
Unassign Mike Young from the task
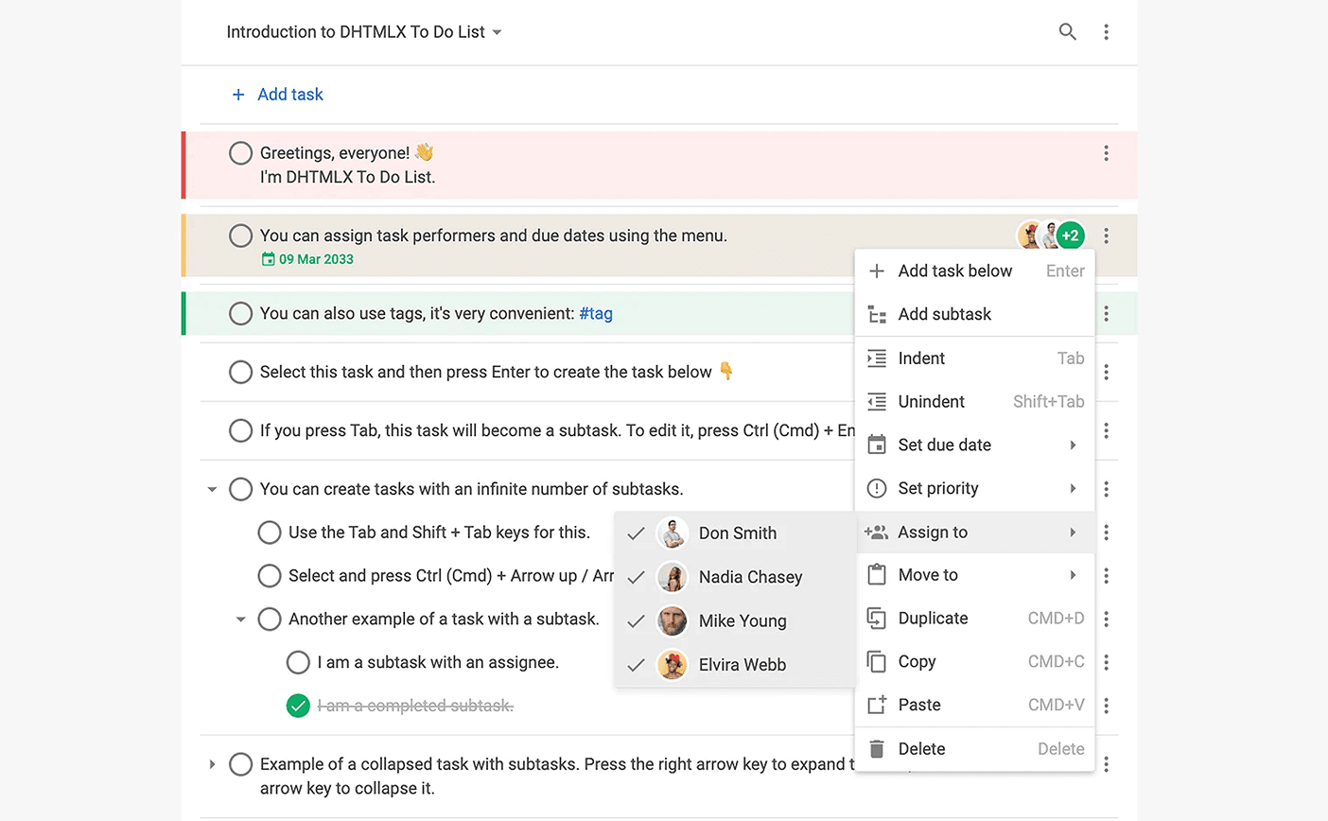coord(735,621)
